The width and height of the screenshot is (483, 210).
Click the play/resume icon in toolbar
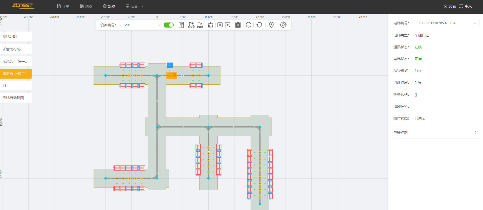coord(228,25)
